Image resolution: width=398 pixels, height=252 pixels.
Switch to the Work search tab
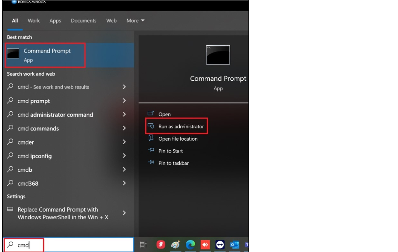pos(34,20)
